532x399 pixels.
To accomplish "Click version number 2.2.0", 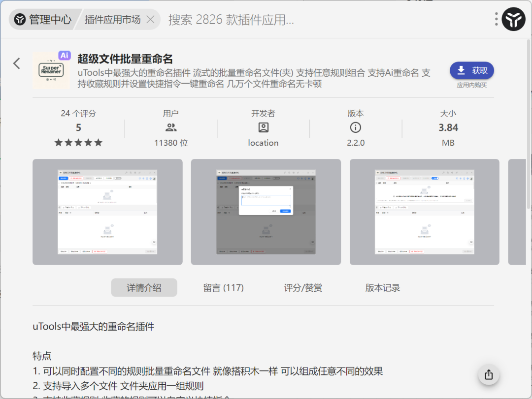I will click(x=356, y=143).
